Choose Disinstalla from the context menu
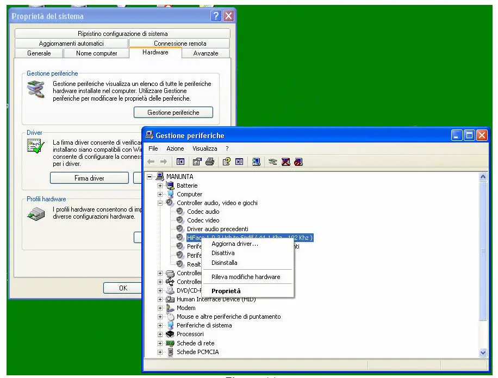Viewport: 498px width, 378px height. (247, 263)
